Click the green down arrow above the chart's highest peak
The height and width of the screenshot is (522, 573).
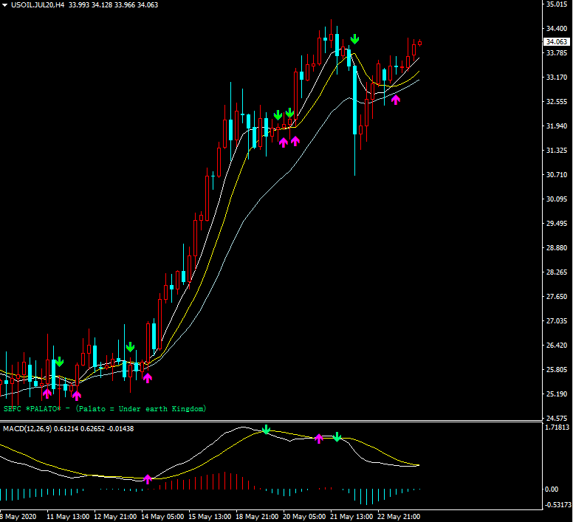(355, 38)
